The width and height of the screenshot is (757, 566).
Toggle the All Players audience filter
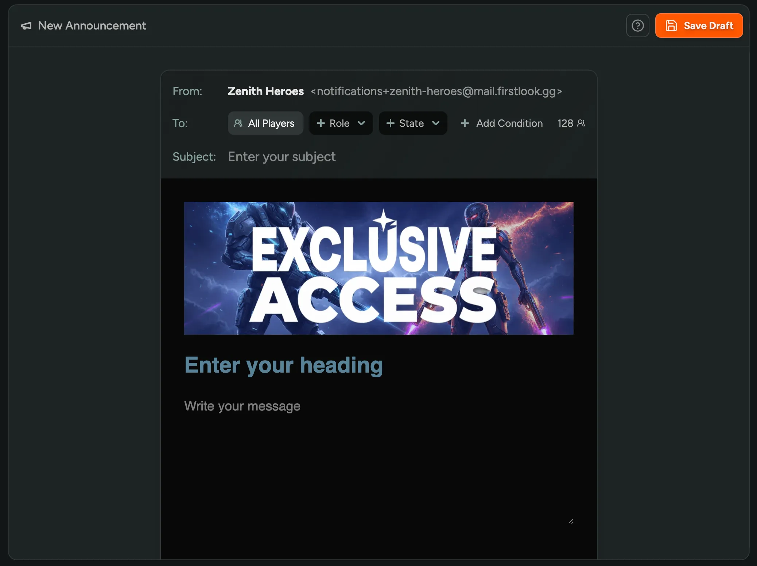[x=265, y=123]
